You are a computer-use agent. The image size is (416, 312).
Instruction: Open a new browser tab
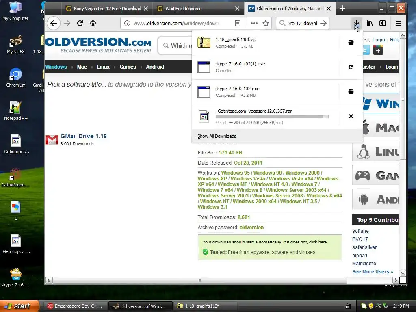pyautogui.click(x=342, y=9)
